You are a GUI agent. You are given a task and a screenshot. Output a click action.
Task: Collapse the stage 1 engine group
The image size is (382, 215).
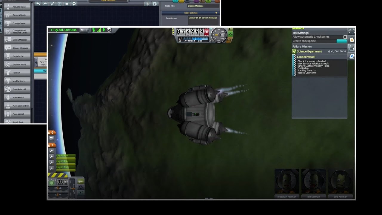click(x=52, y=145)
